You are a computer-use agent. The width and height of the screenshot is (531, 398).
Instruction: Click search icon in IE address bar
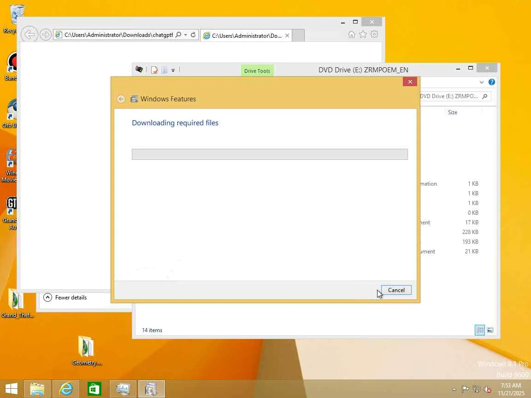point(178,35)
